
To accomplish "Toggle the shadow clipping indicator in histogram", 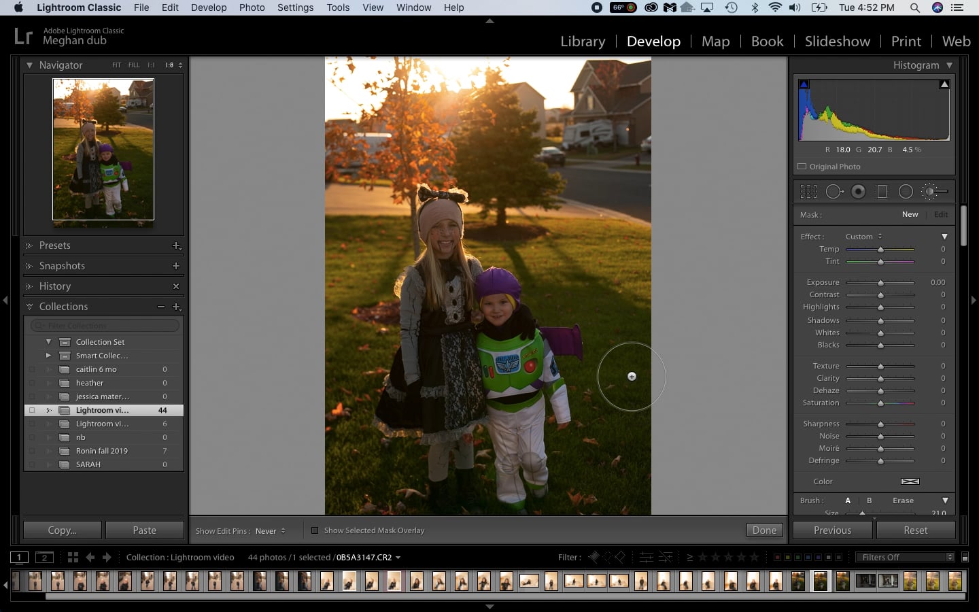I will pyautogui.click(x=804, y=84).
